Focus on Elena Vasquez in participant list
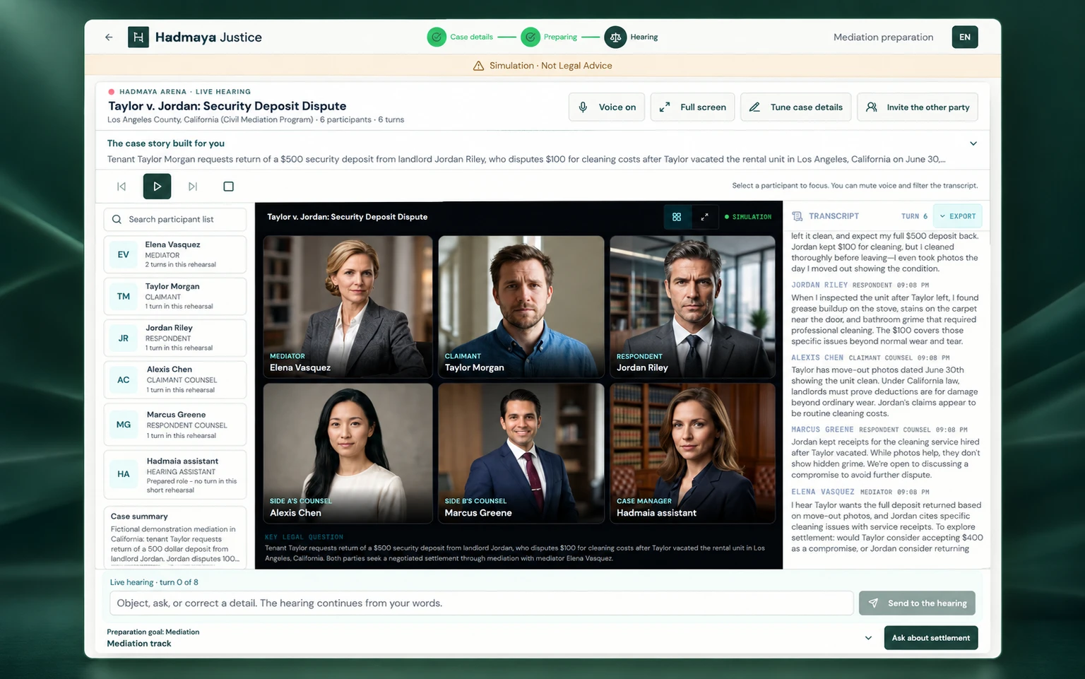1085x679 pixels. [x=175, y=254]
